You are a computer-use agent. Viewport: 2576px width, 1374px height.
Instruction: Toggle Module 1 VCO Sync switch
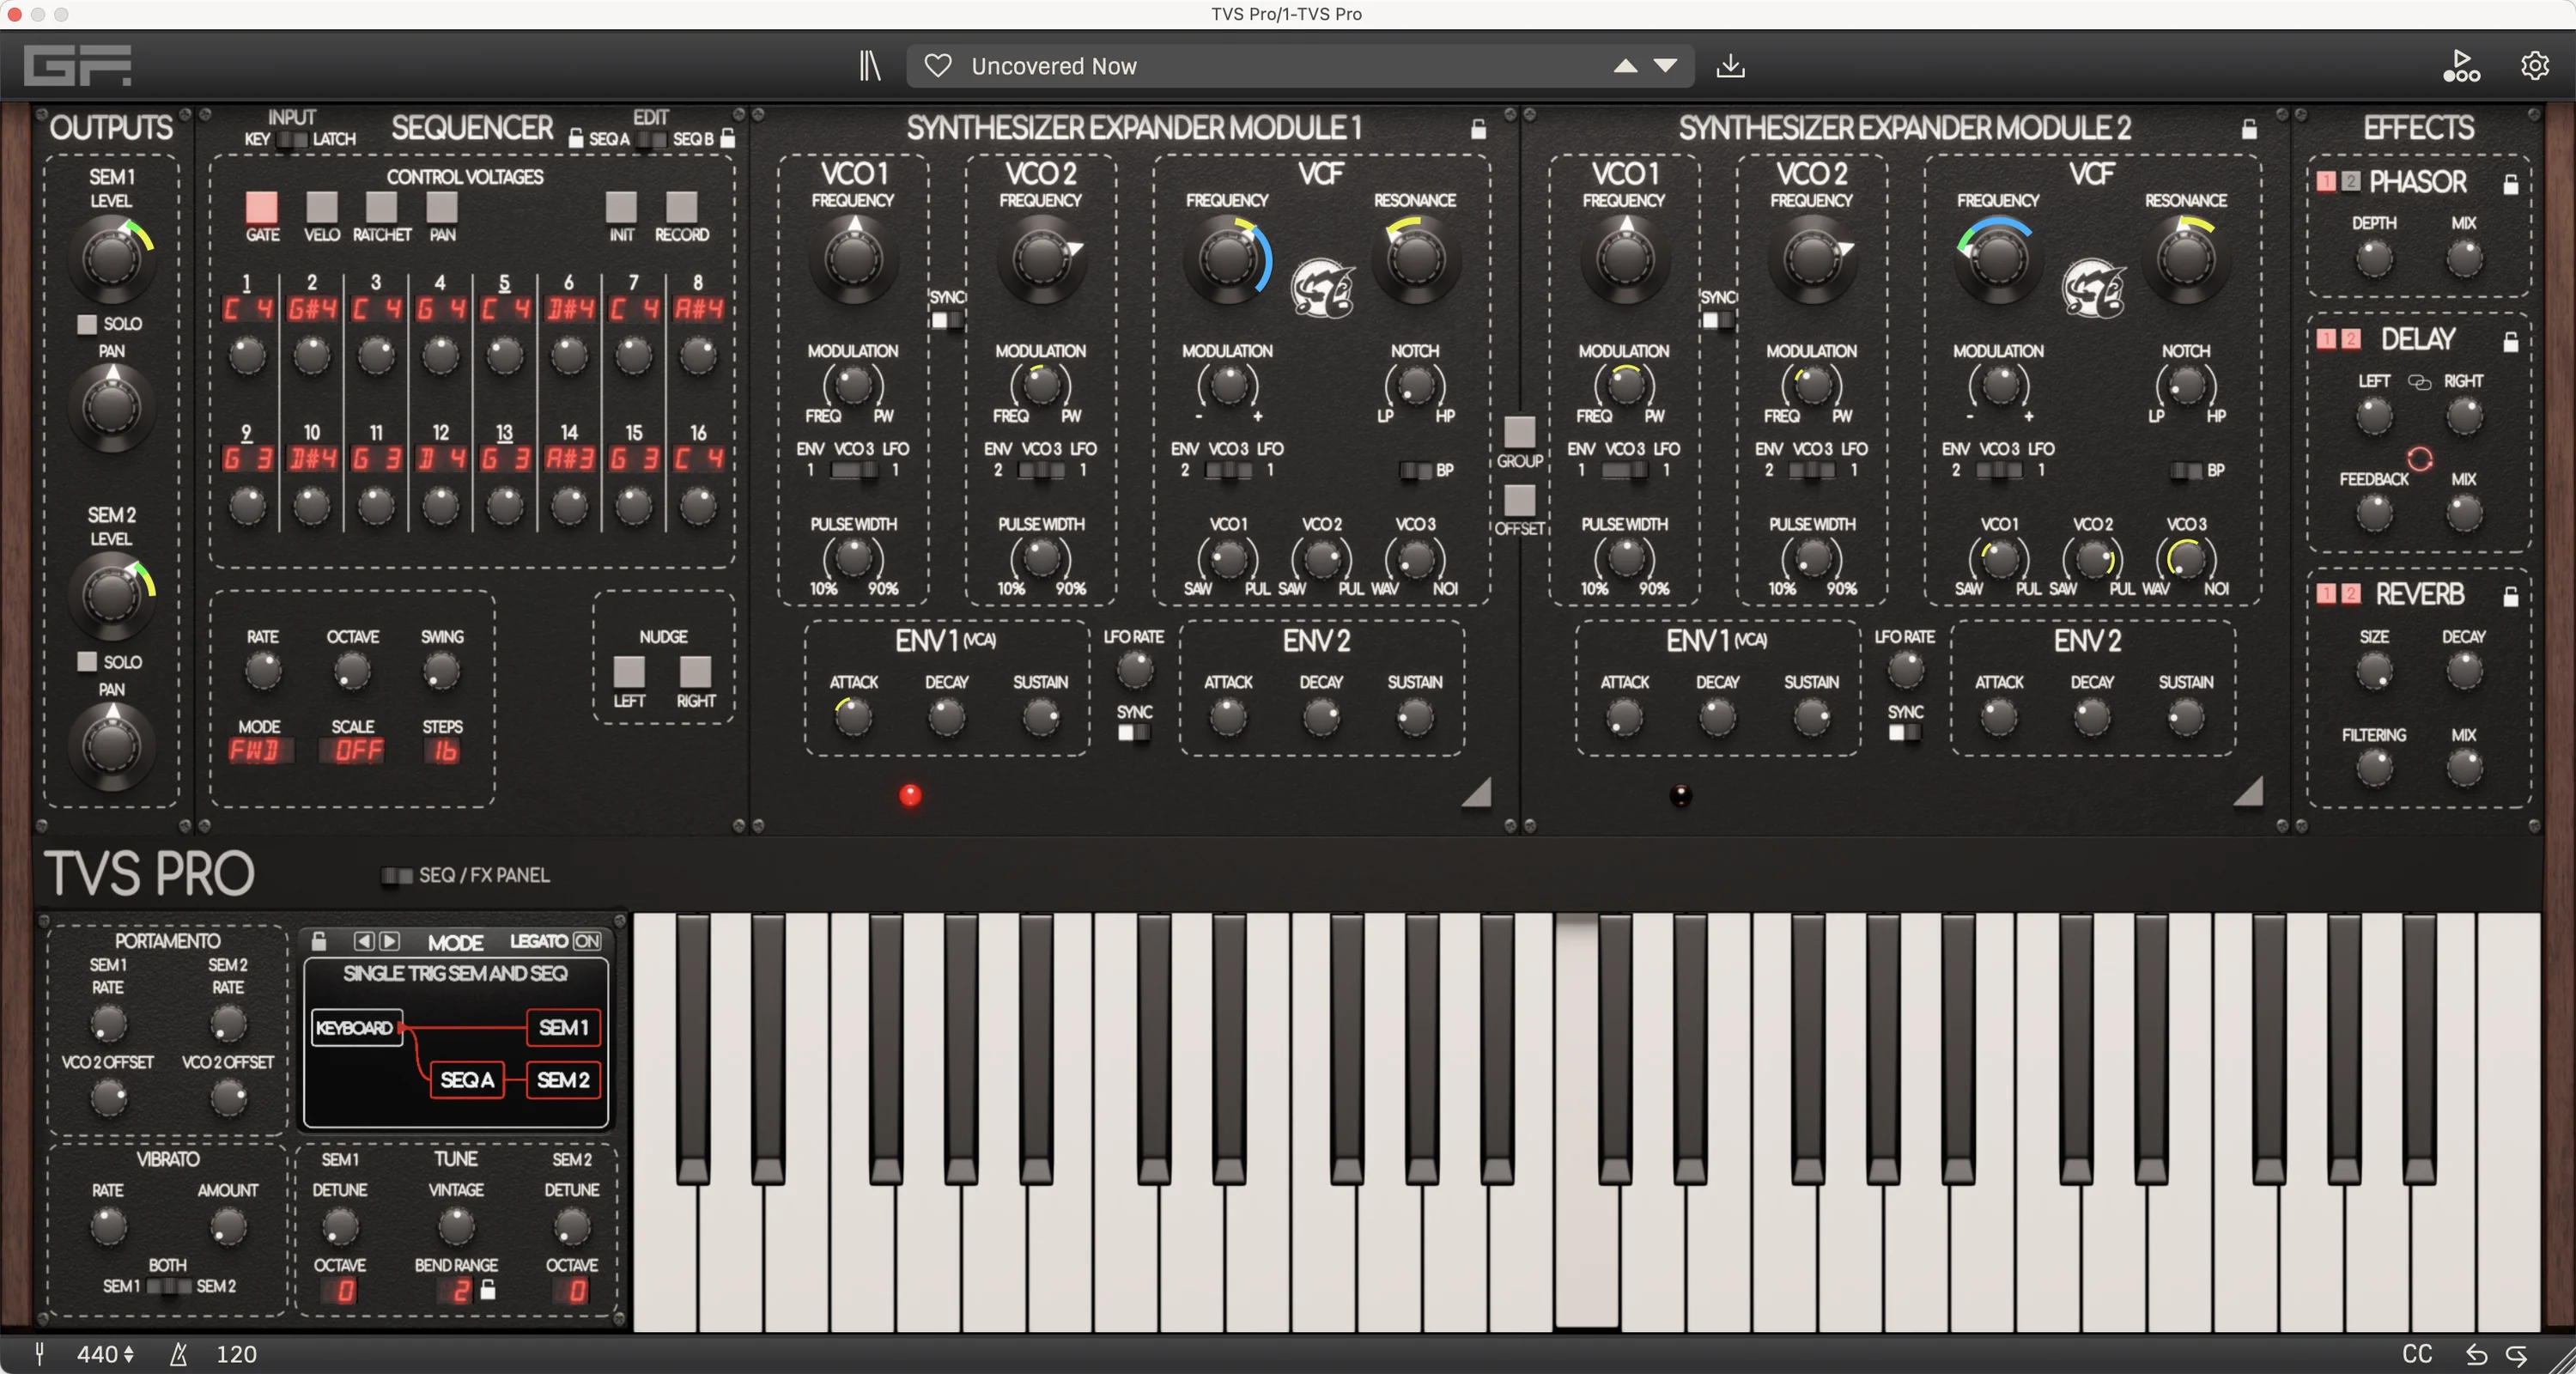pyautogui.click(x=946, y=320)
